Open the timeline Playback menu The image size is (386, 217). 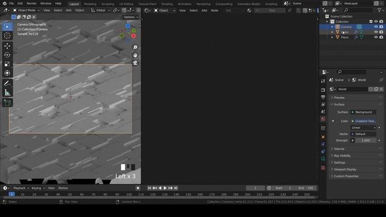[x=21, y=188]
